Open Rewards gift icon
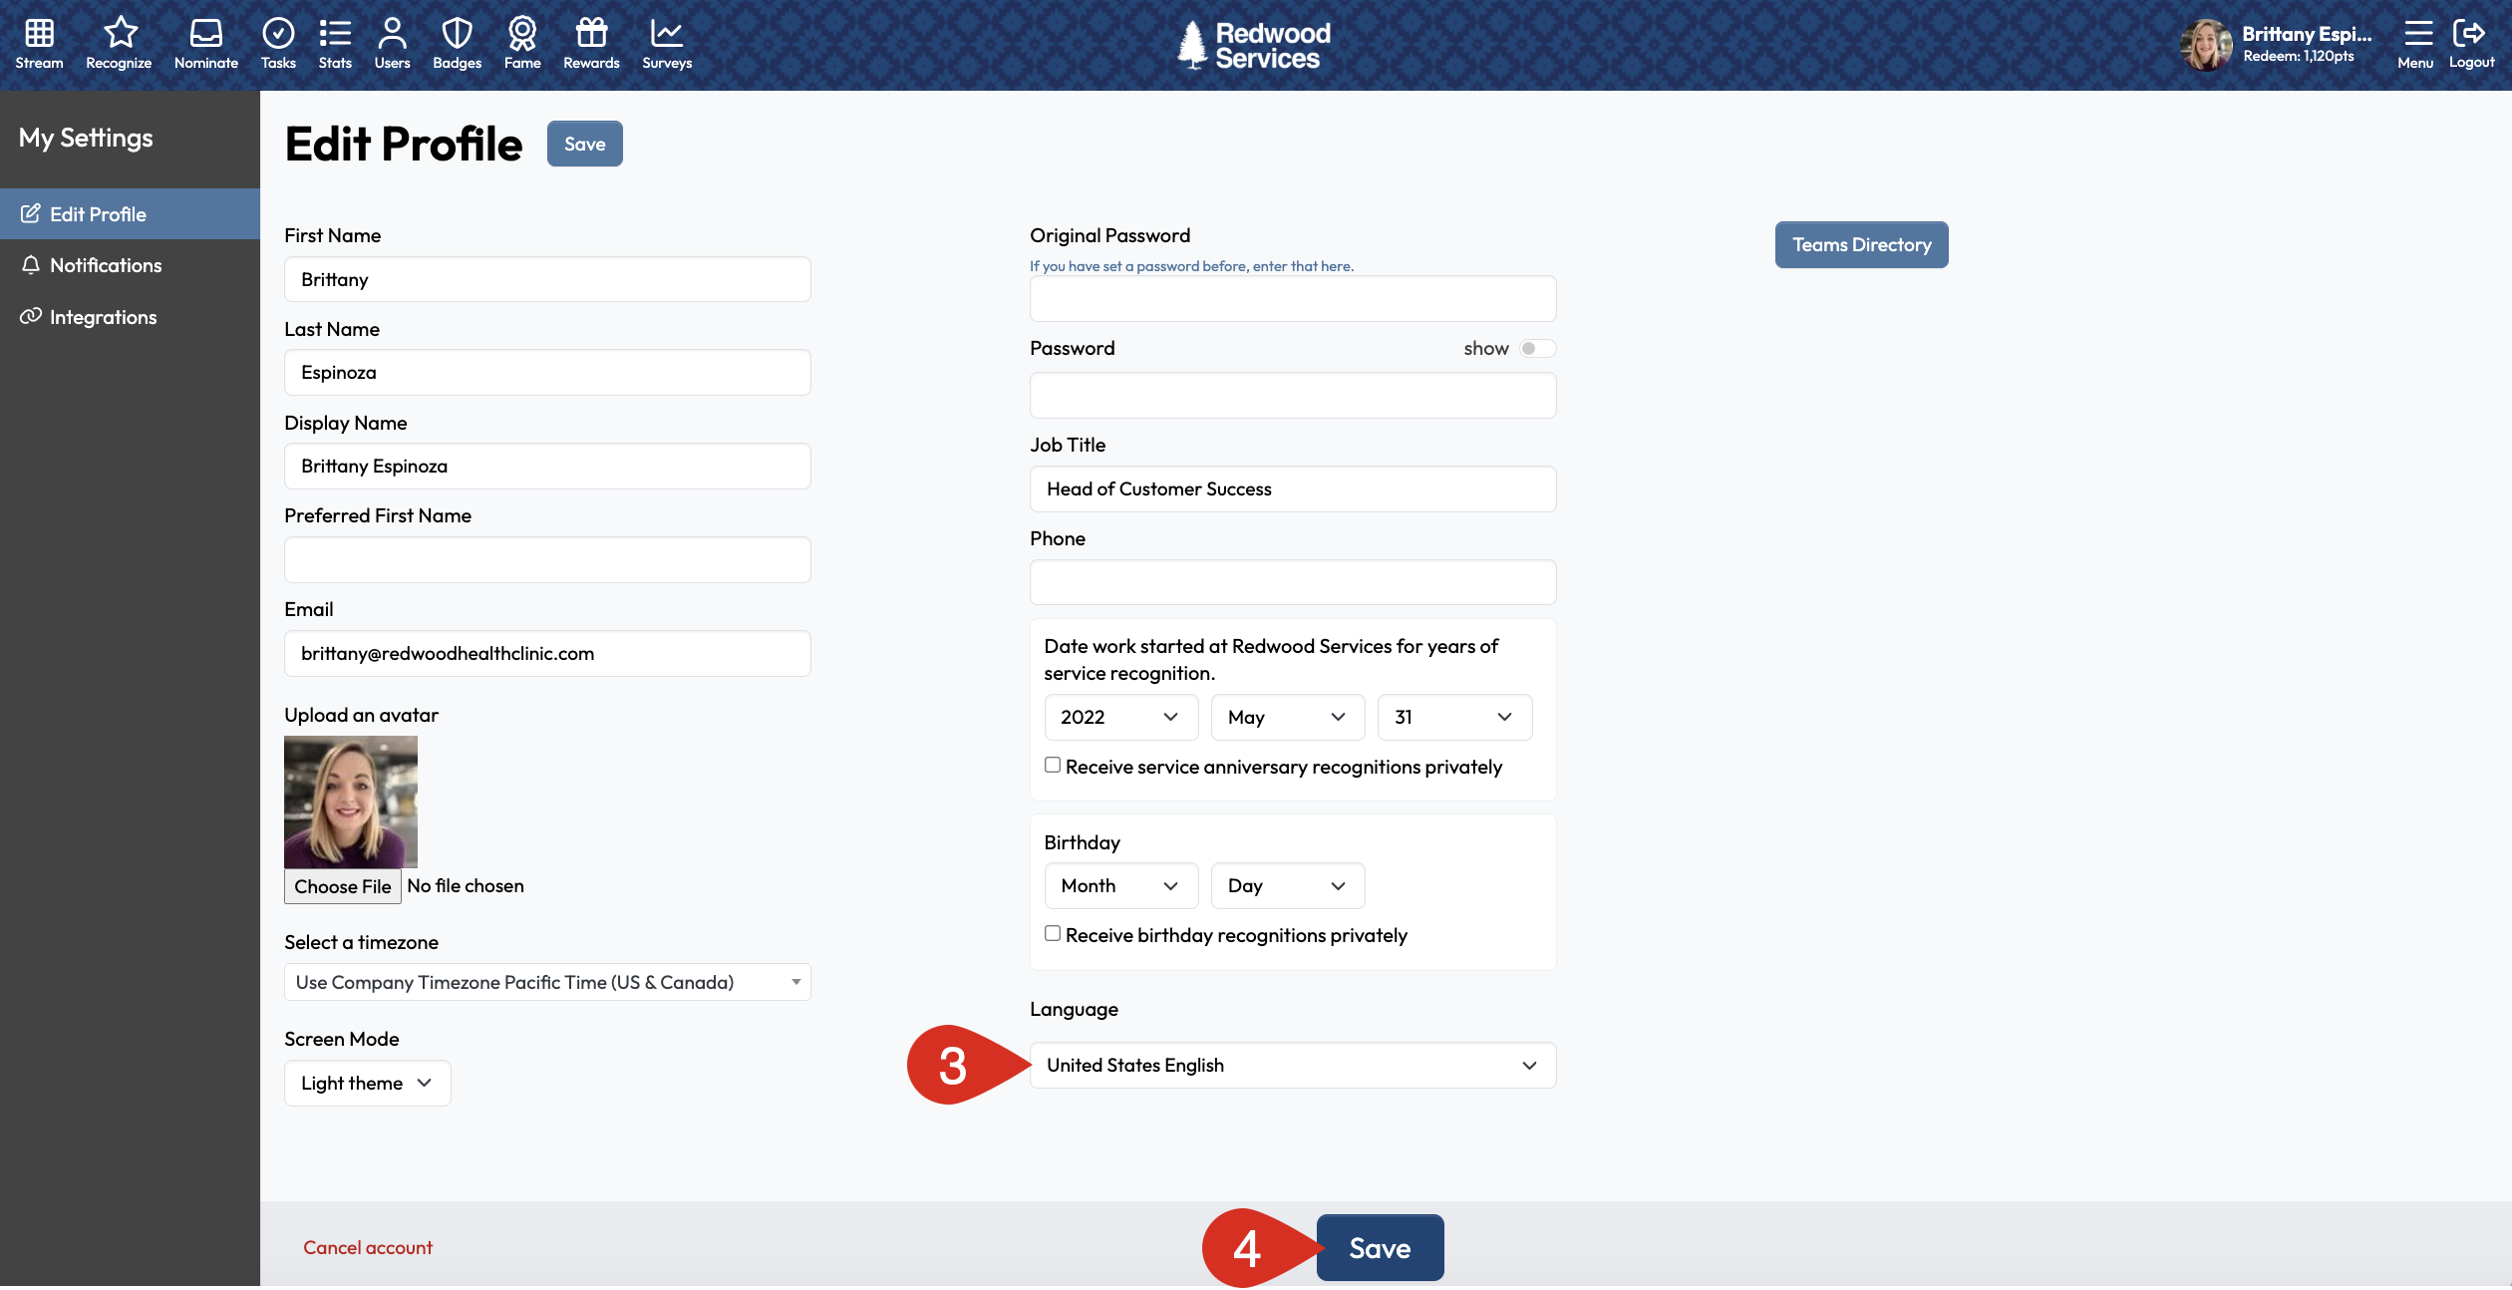Screen dimensions: 2512x1290 tap(591, 34)
